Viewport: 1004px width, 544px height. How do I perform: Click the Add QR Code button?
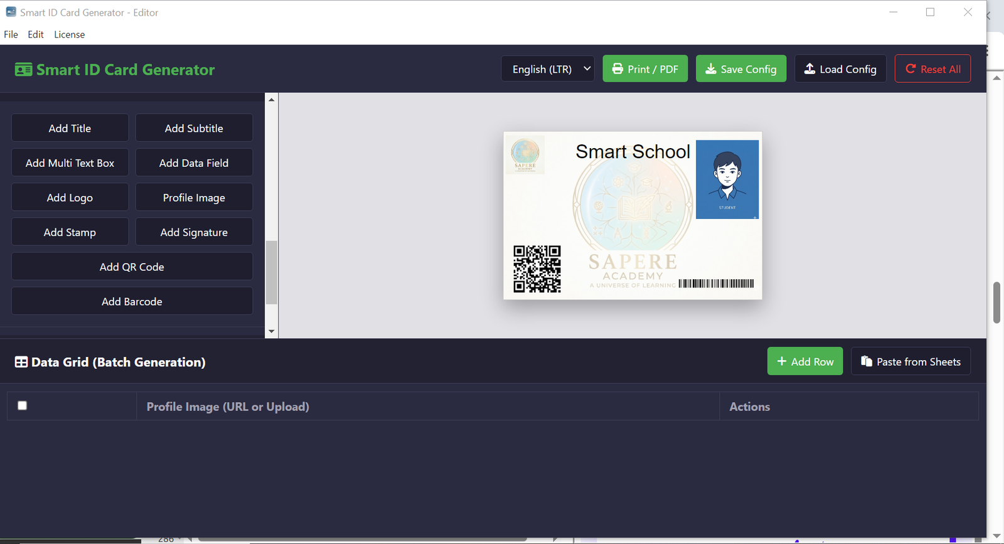(132, 267)
